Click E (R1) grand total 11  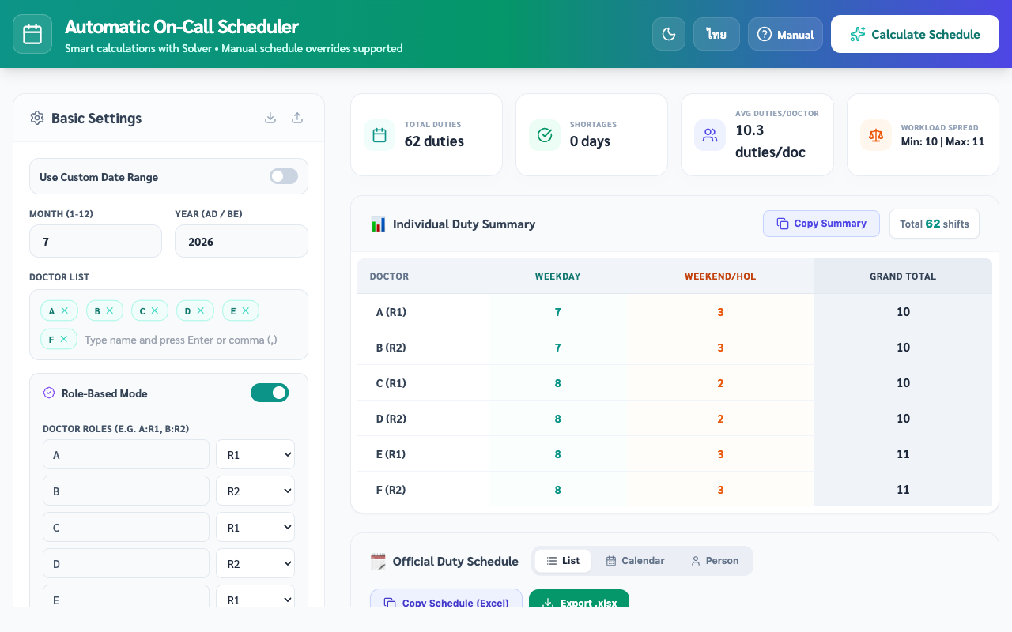(x=903, y=454)
